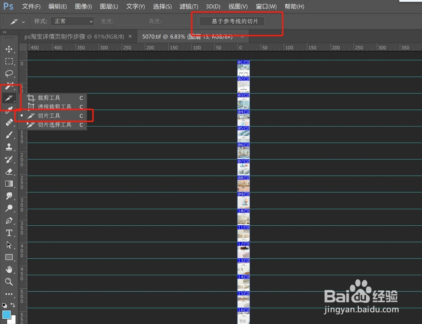This screenshot has height=324, width=422.
Task: Select the Pen tool
Action: [x=9, y=220]
